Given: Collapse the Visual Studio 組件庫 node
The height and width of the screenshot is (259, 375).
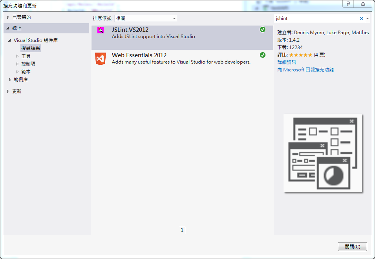Looking at the screenshot, I should tap(9, 40).
